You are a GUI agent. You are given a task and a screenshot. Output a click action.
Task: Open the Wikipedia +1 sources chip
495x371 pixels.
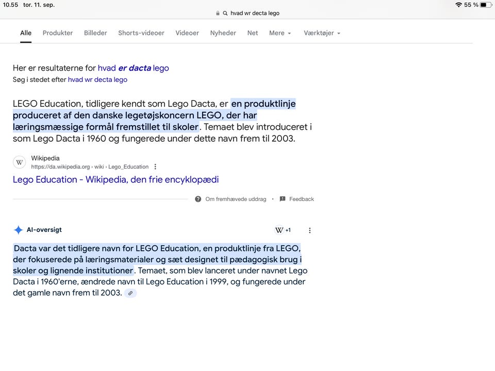coord(283,230)
